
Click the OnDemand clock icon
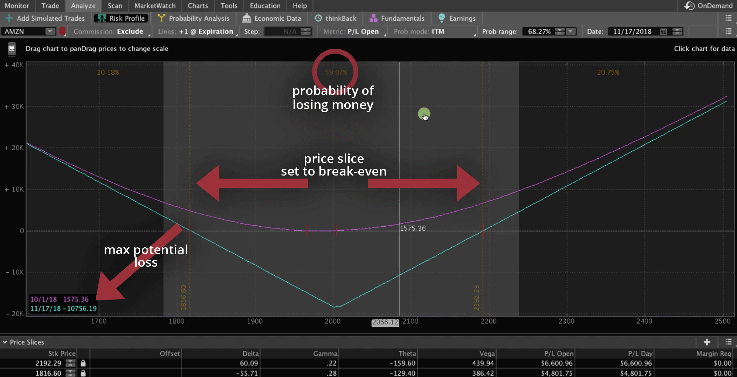pyautogui.click(x=689, y=6)
